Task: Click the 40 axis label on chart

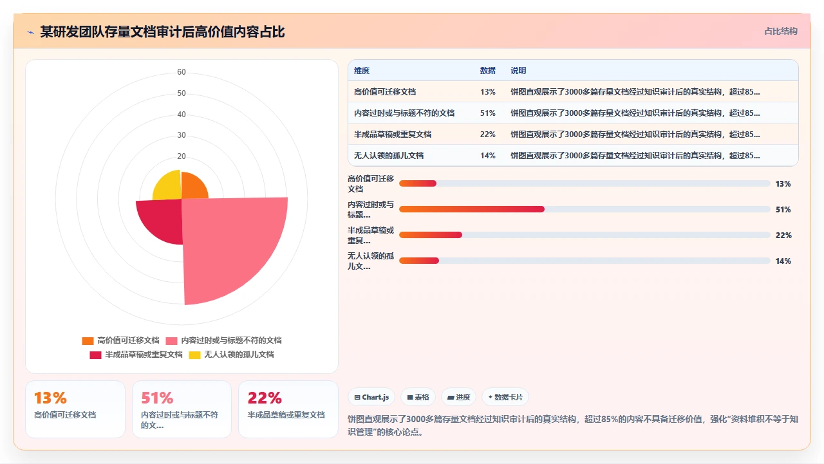Action: point(182,115)
